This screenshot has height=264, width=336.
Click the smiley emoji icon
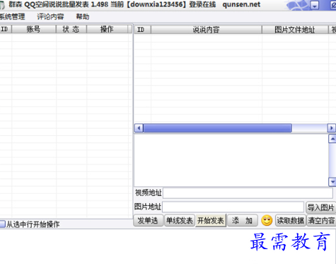(x=267, y=221)
